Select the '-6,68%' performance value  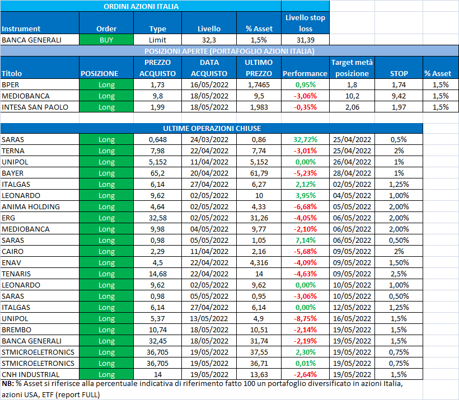tap(305, 206)
